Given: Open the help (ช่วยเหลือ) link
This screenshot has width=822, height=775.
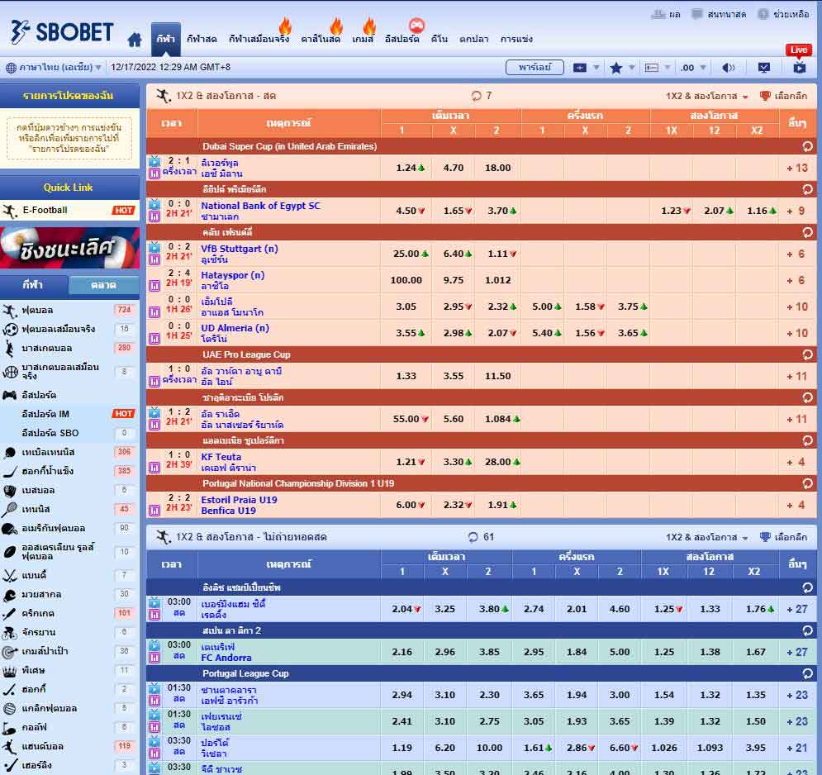Looking at the screenshot, I should pyautogui.click(x=784, y=14).
